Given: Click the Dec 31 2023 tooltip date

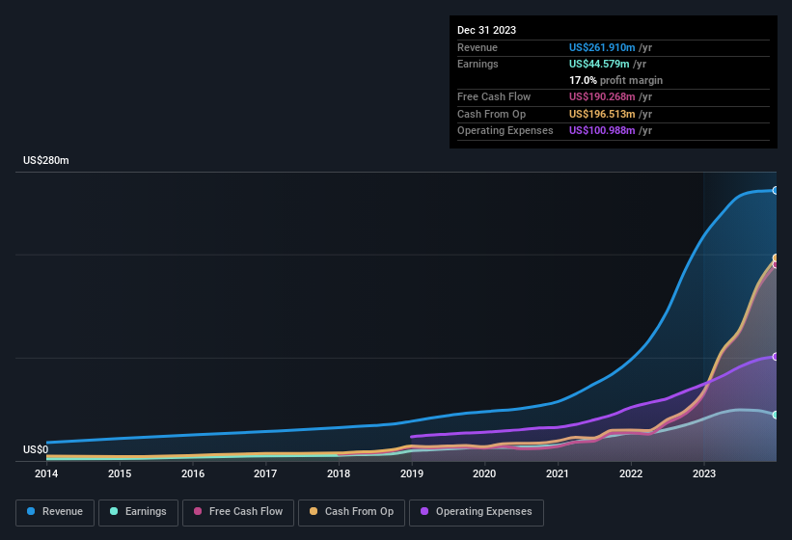Looking at the screenshot, I should [486, 30].
